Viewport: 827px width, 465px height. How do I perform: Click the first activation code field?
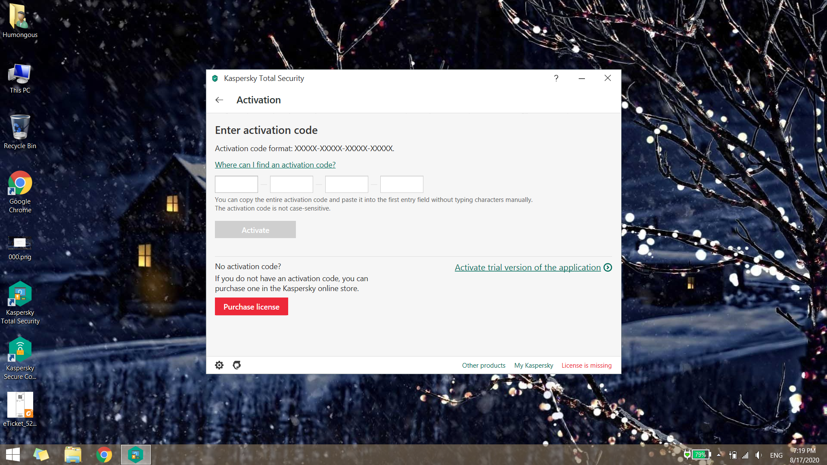point(236,184)
